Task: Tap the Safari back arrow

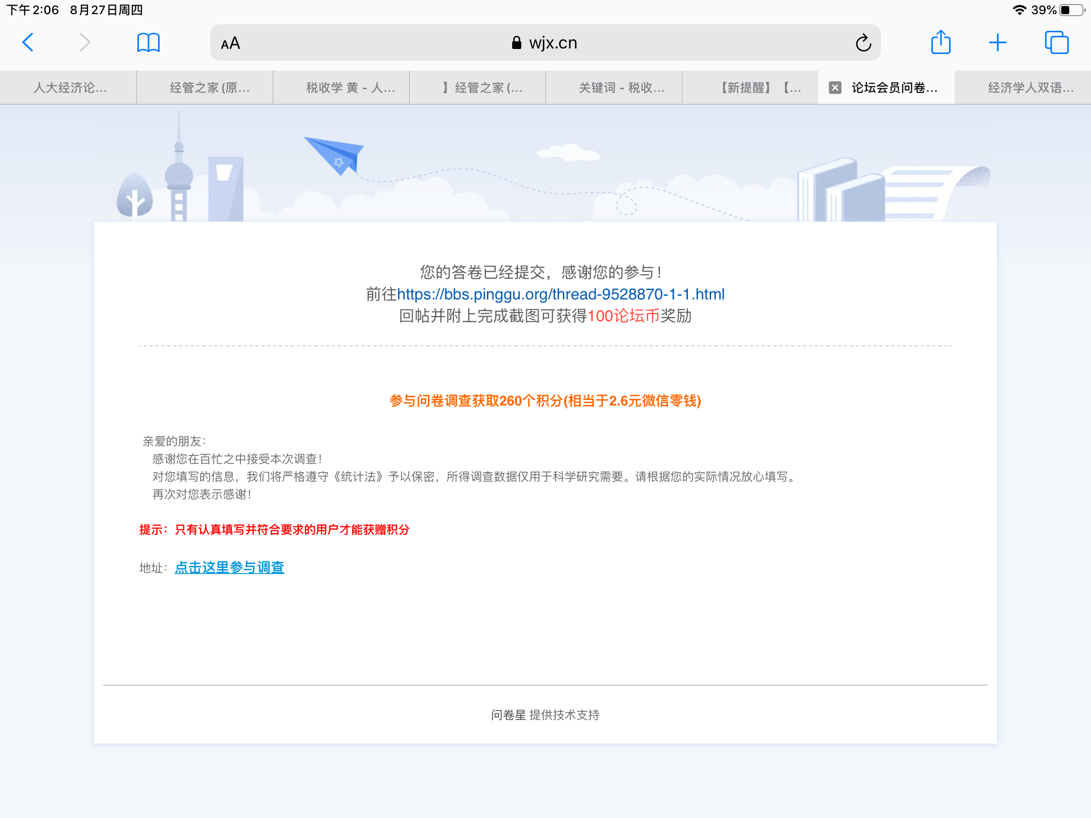Action: click(28, 42)
